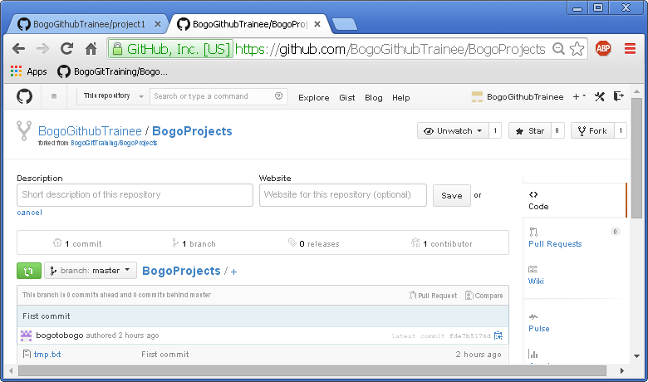
Task: Click bogotobogo author avatar
Action: [x=26, y=335]
